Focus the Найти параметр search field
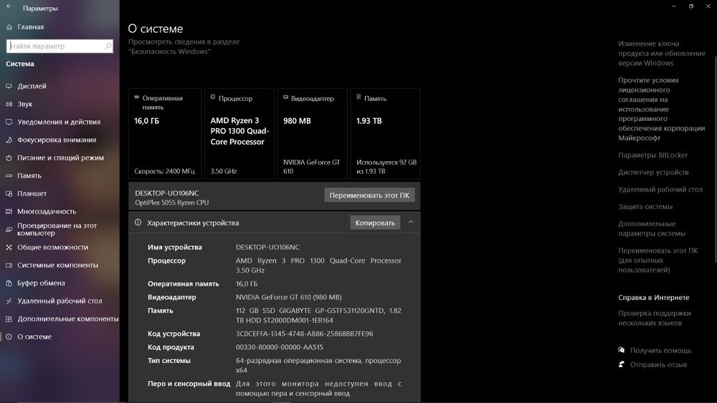The width and height of the screenshot is (717, 403). [x=60, y=46]
